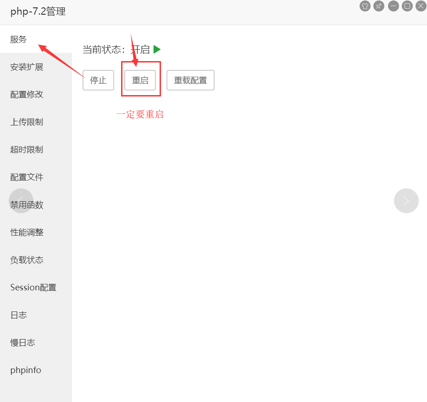This screenshot has height=402, width=427.
Task: Click the 停止 button
Action: [98, 80]
